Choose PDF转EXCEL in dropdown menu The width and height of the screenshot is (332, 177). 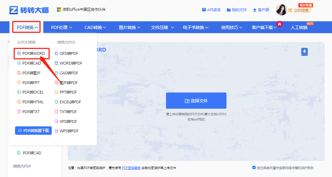click(x=33, y=92)
